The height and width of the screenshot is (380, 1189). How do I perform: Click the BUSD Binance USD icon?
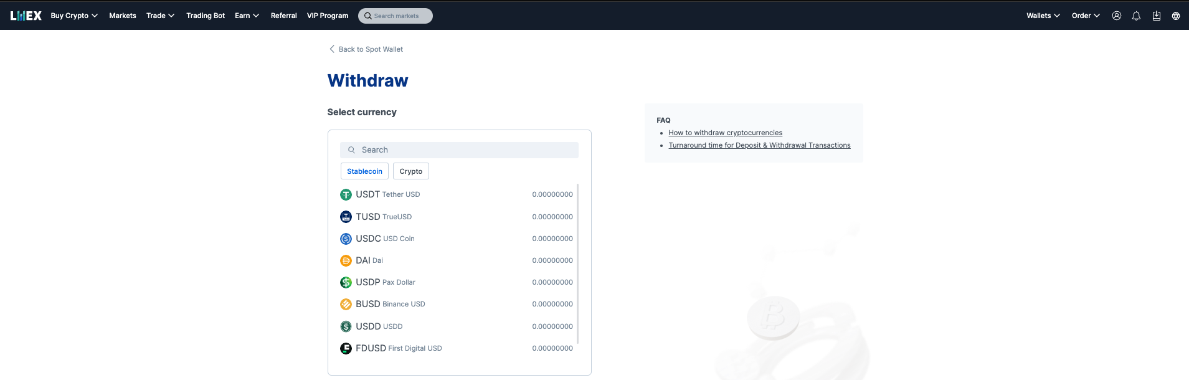pyautogui.click(x=346, y=304)
